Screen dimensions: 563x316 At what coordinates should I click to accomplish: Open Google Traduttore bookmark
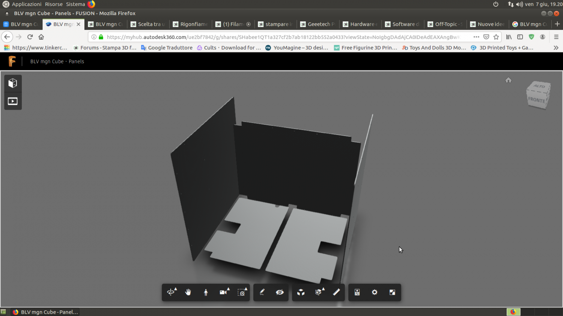[x=167, y=48]
